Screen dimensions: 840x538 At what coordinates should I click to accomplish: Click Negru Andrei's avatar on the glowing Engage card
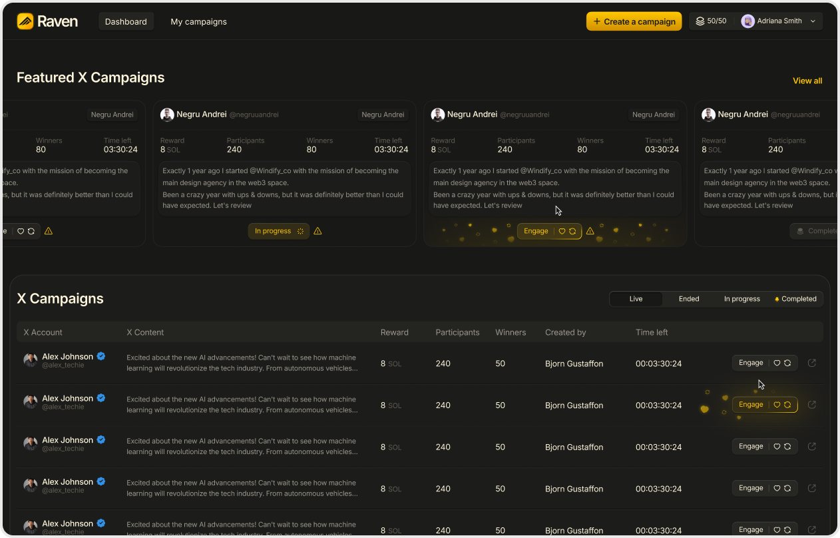(438, 115)
